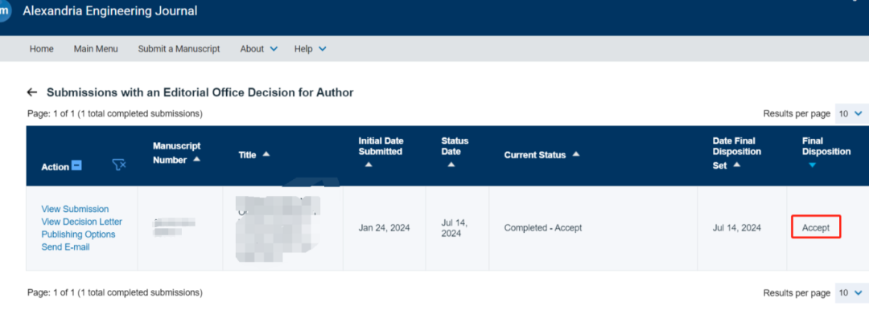Click the Final Disposition column header text
Viewport: 869px width, 314px height.
[826, 146]
